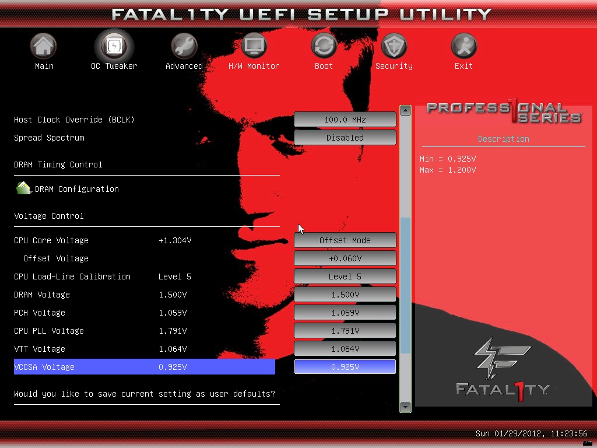Viewport: 597px width, 448px height.
Task: Open the Security shield icon
Action: 394,46
